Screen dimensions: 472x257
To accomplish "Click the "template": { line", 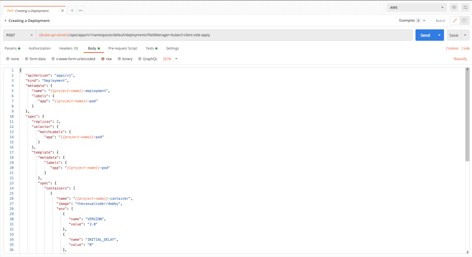I will pyautogui.click(x=45, y=153).
